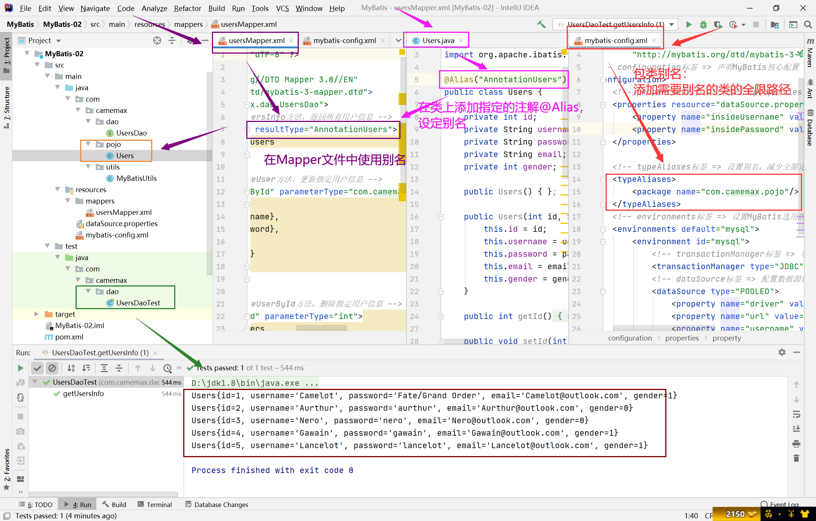
Task: Open the run configuration dropdown
Action: [x=672, y=25]
